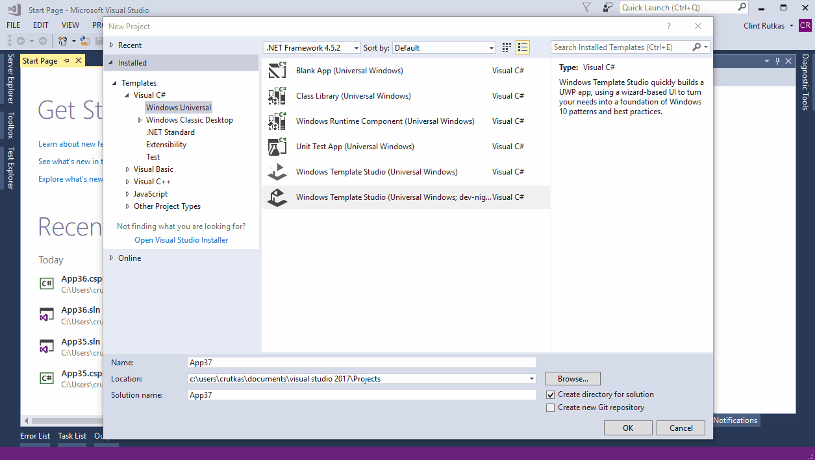815x460 pixels.
Task: Click the dev-nightly Windows Template Studio icon
Action: pyautogui.click(x=277, y=197)
